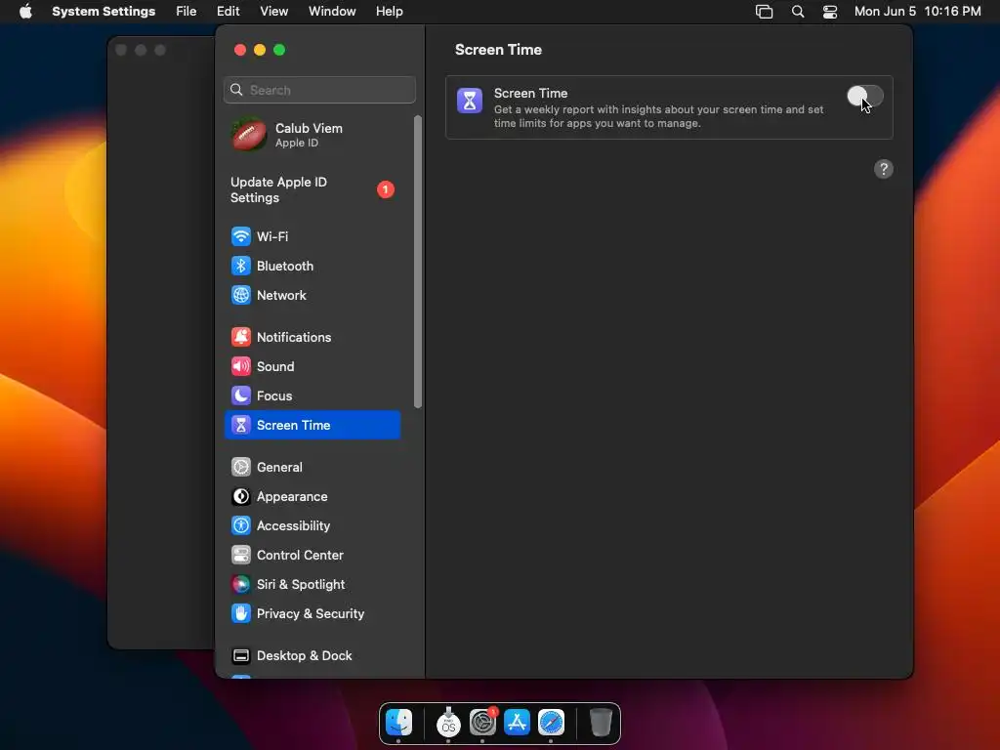Open Sound speaker icon
The image size is (1000, 750).
[x=240, y=367]
